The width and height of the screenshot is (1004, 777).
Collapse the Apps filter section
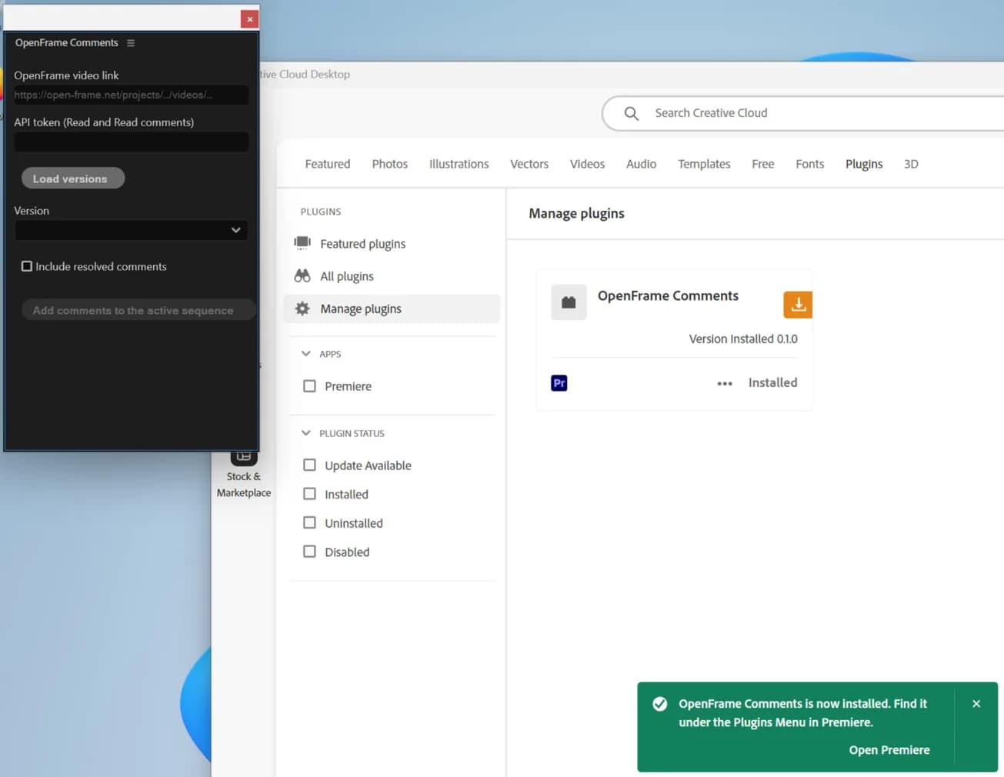click(x=306, y=354)
